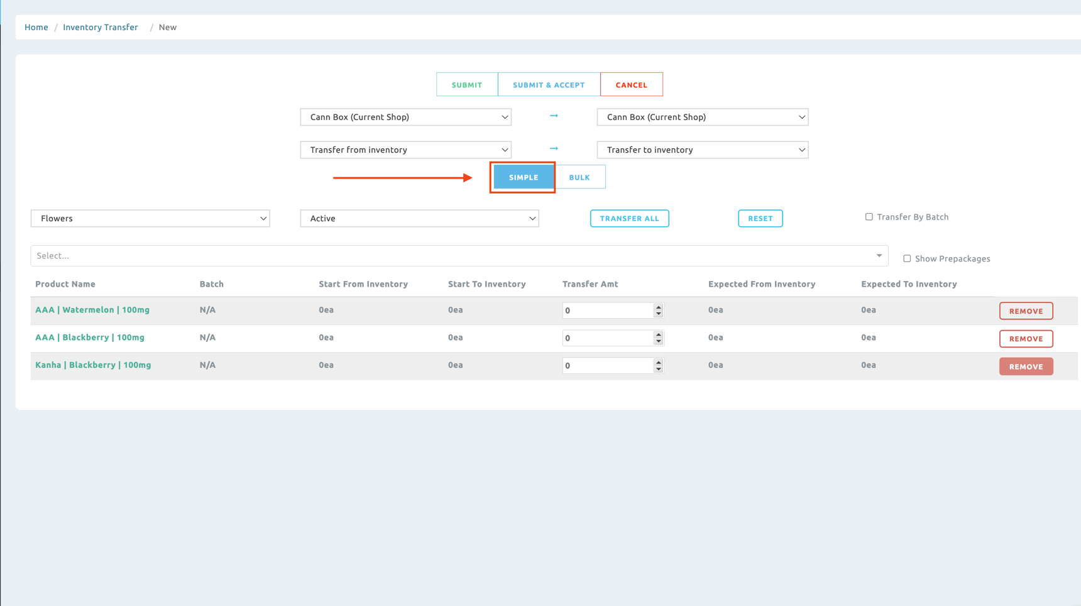This screenshot has height=606, width=1081.
Task: Switch to the Bulk transfer tab
Action: pos(579,177)
